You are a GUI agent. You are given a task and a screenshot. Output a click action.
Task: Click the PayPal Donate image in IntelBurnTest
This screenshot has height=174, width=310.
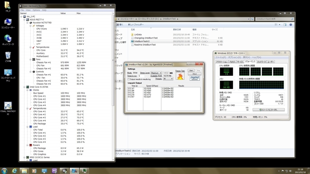[195, 78]
